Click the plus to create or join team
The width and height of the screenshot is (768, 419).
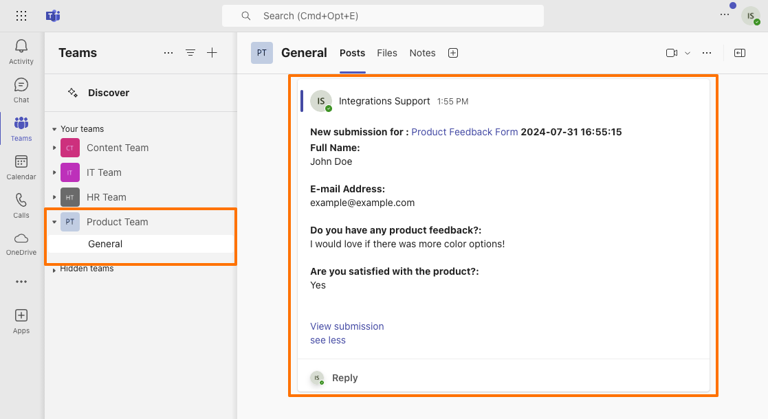[212, 53]
